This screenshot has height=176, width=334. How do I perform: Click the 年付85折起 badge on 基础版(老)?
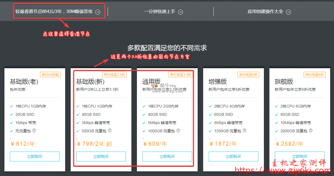(49, 75)
